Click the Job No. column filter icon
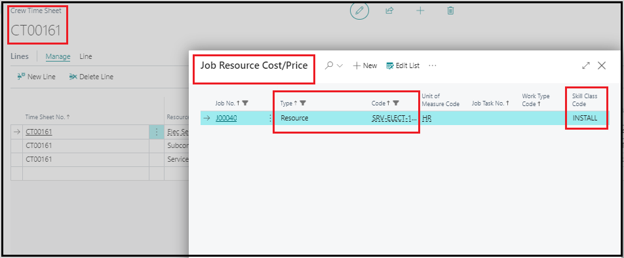Image resolution: width=624 pixels, height=258 pixels. [x=245, y=103]
